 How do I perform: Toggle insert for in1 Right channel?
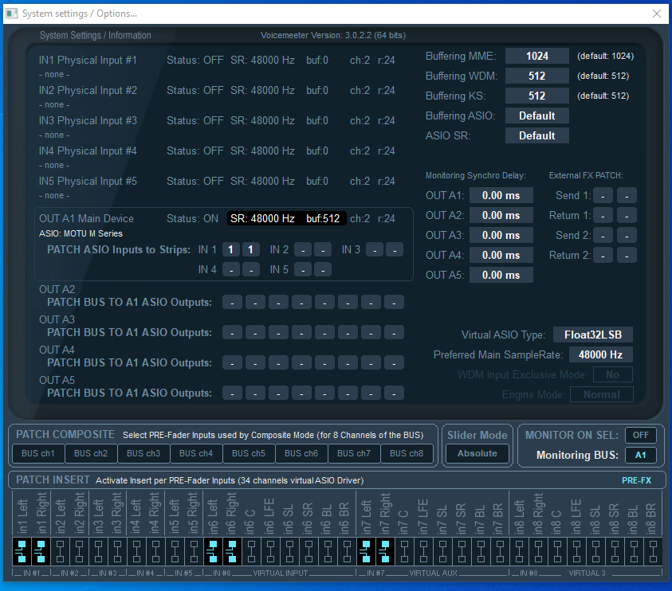tap(40, 550)
